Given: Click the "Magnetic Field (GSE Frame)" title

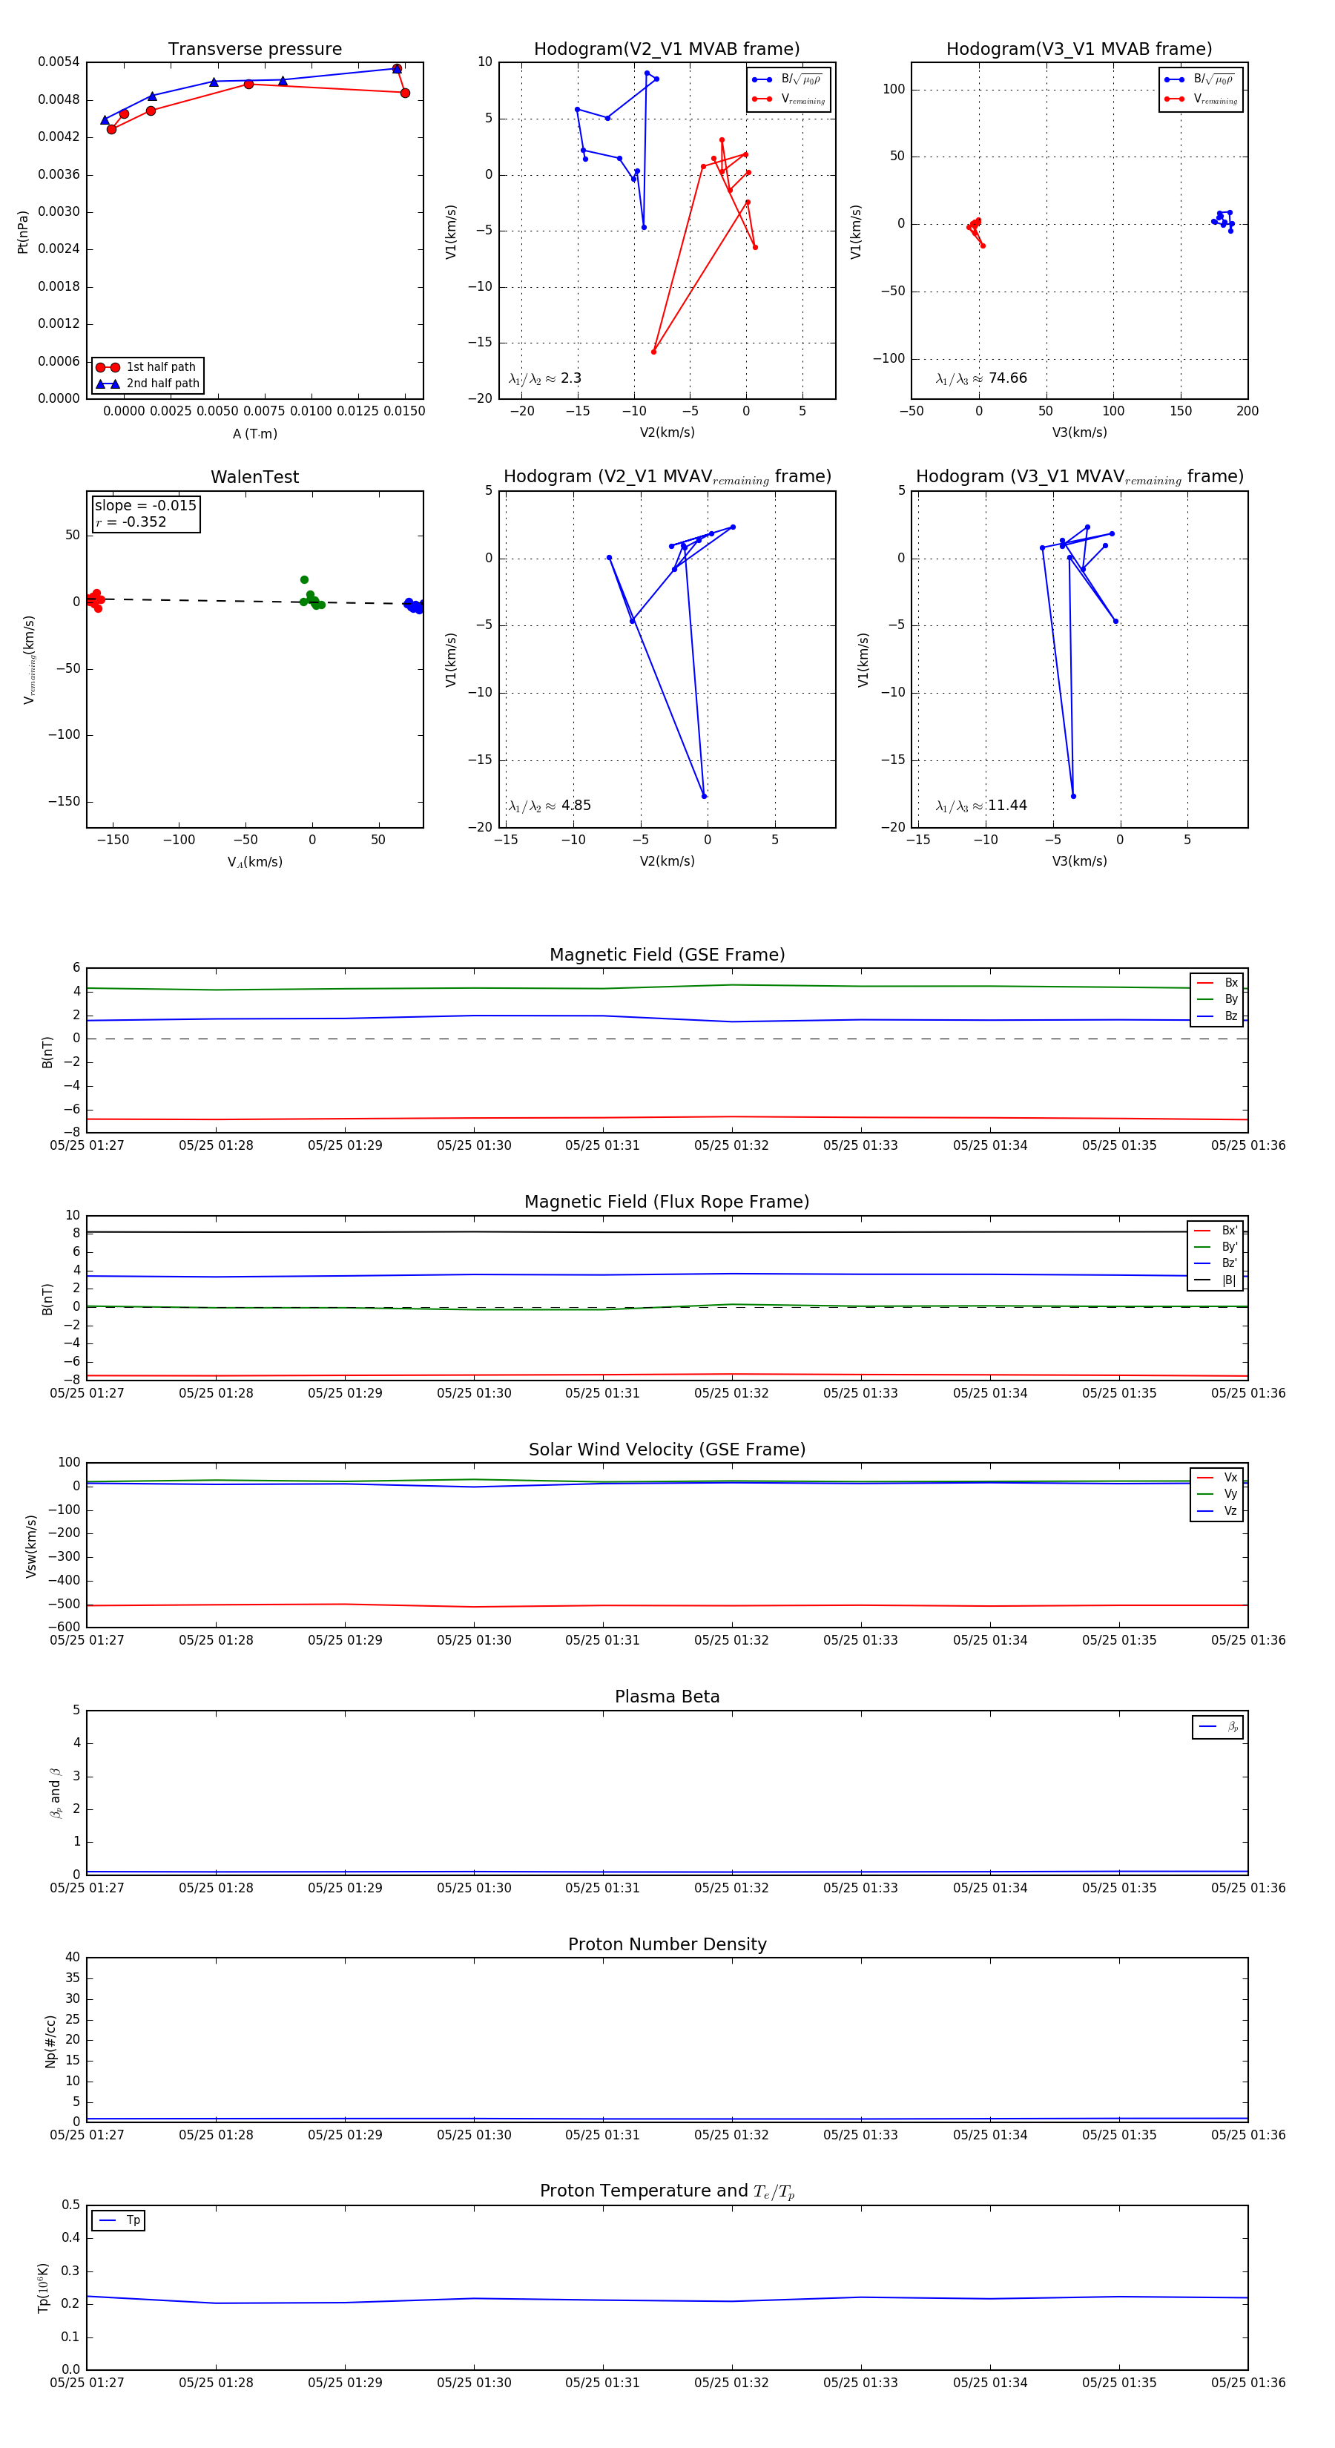Looking at the screenshot, I should point(667,955).
